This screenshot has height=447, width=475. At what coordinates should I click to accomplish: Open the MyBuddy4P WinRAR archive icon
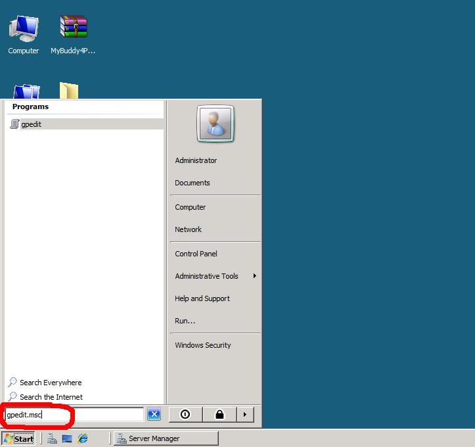pyautogui.click(x=73, y=35)
